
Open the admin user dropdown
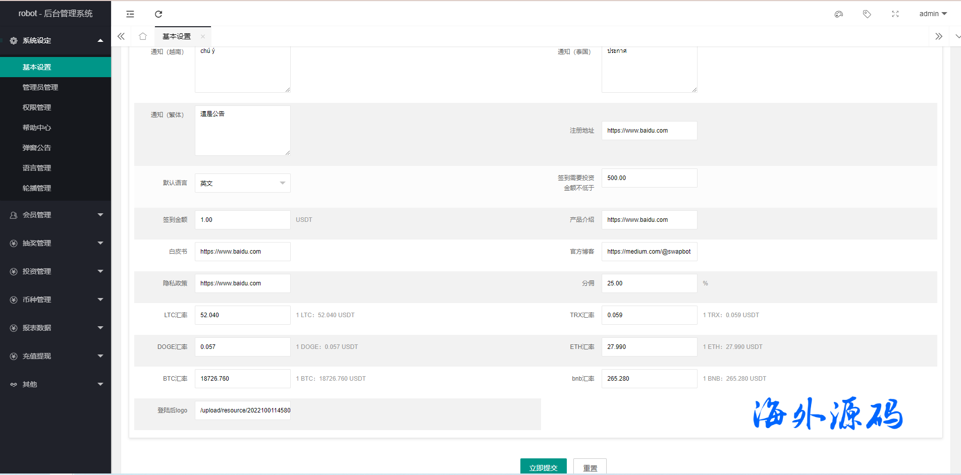coord(933,14)
